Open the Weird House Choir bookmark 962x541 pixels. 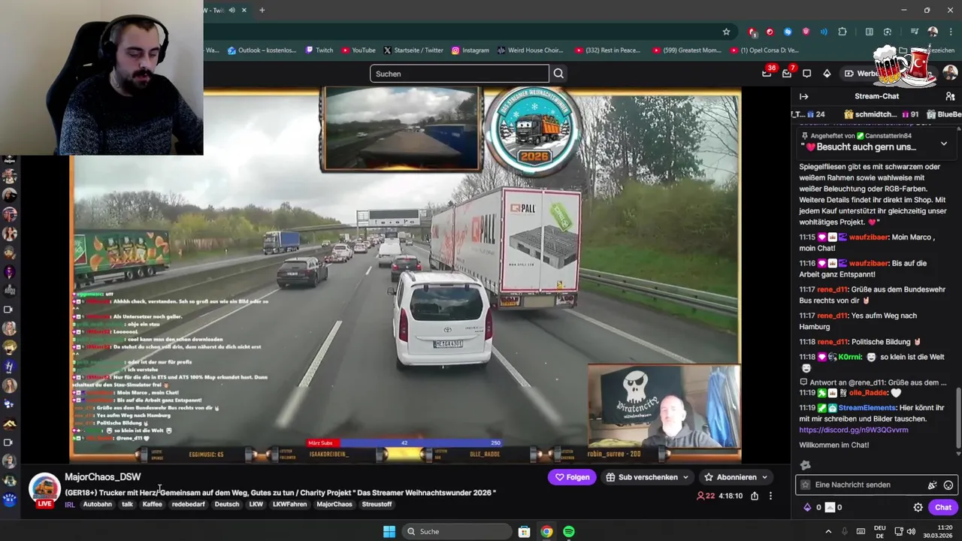tap(530, 50)
